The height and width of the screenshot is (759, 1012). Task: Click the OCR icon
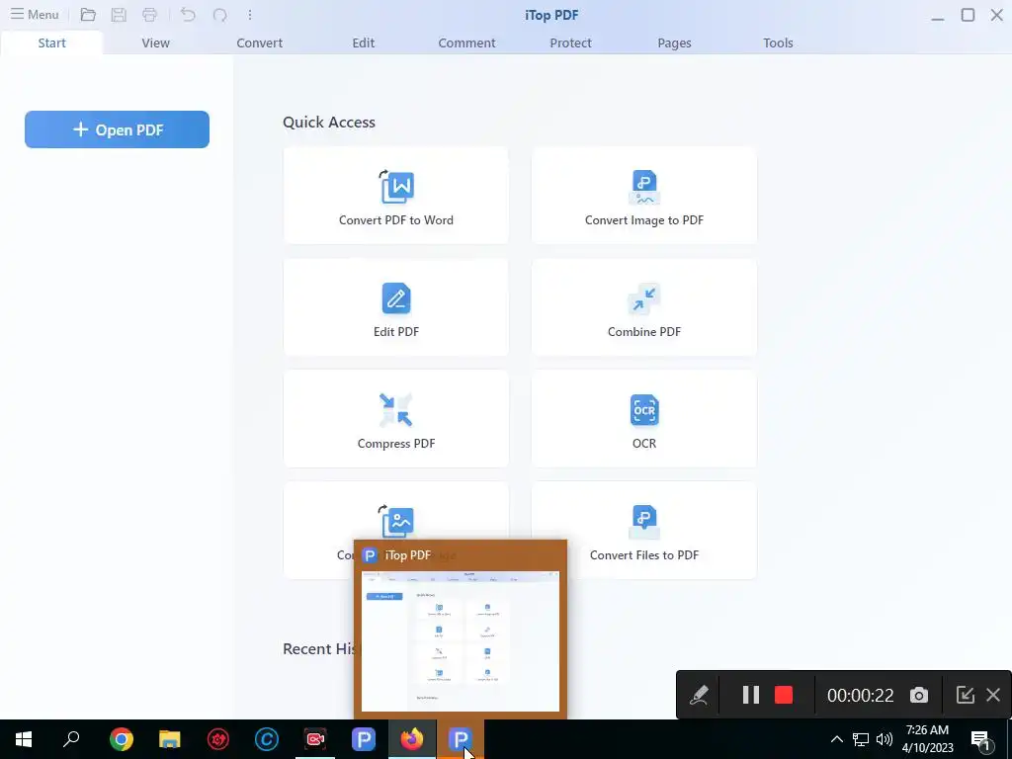[x=644, y=410]
